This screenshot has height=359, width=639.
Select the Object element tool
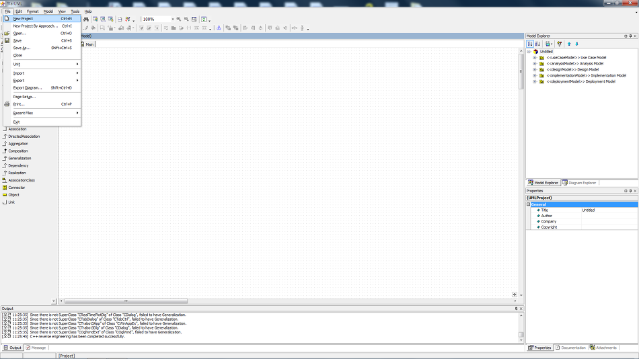click(13, 195)
